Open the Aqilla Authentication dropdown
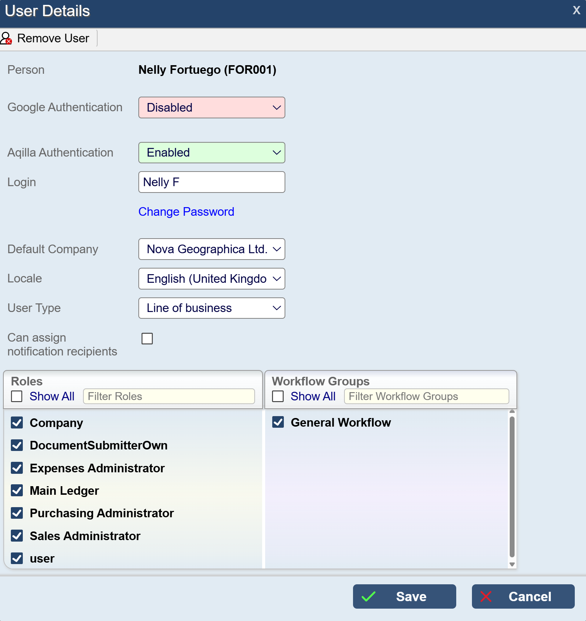This screenshot has height=621, width=586. pyautogui.click(x=212, y=152)
